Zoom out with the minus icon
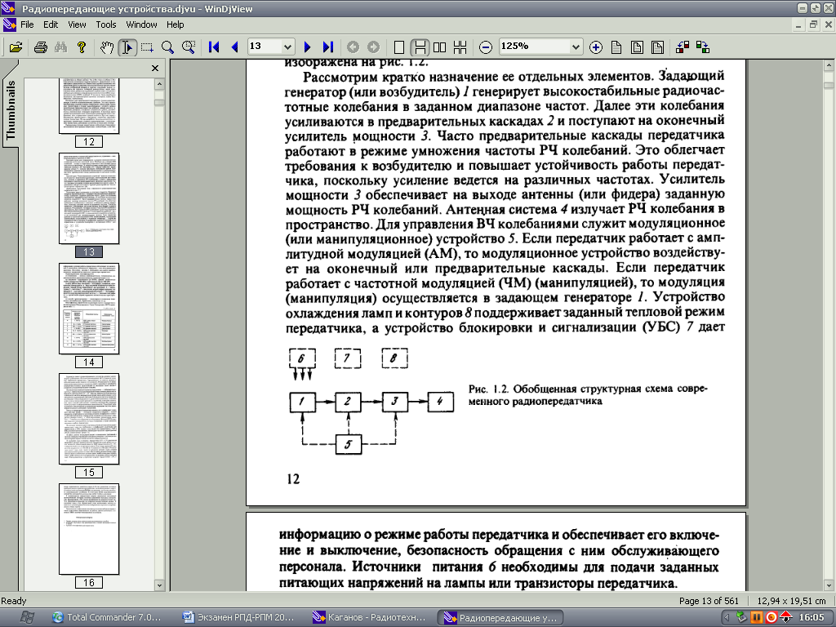The height and width of the screenshot is (627, 836). tap(486, 47)
